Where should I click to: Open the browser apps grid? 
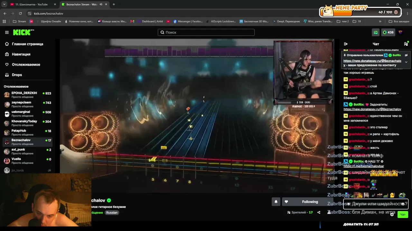coord(4,21)
